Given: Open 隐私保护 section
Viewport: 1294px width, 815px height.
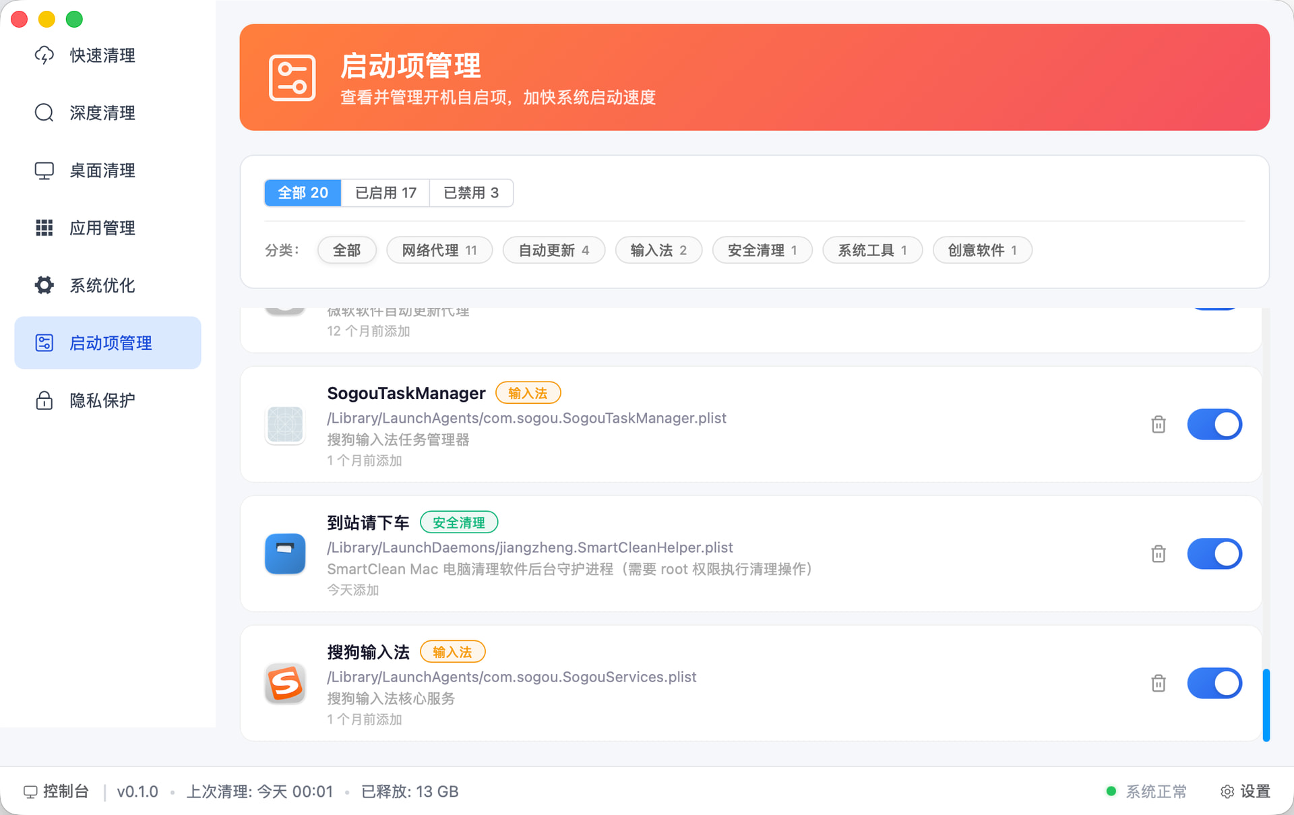Looking at the screenshot, I should click(101, 400).
